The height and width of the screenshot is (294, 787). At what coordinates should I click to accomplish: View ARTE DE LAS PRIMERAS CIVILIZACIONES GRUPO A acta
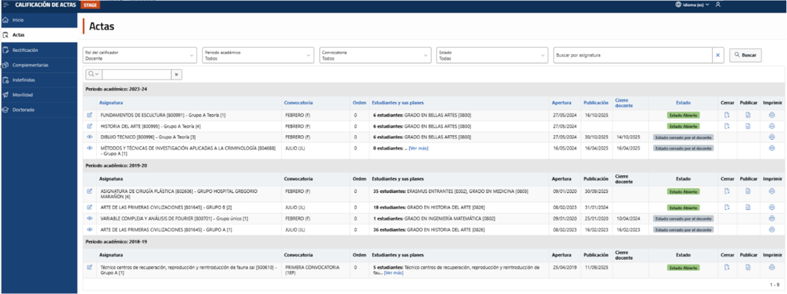tap(90, 230)
